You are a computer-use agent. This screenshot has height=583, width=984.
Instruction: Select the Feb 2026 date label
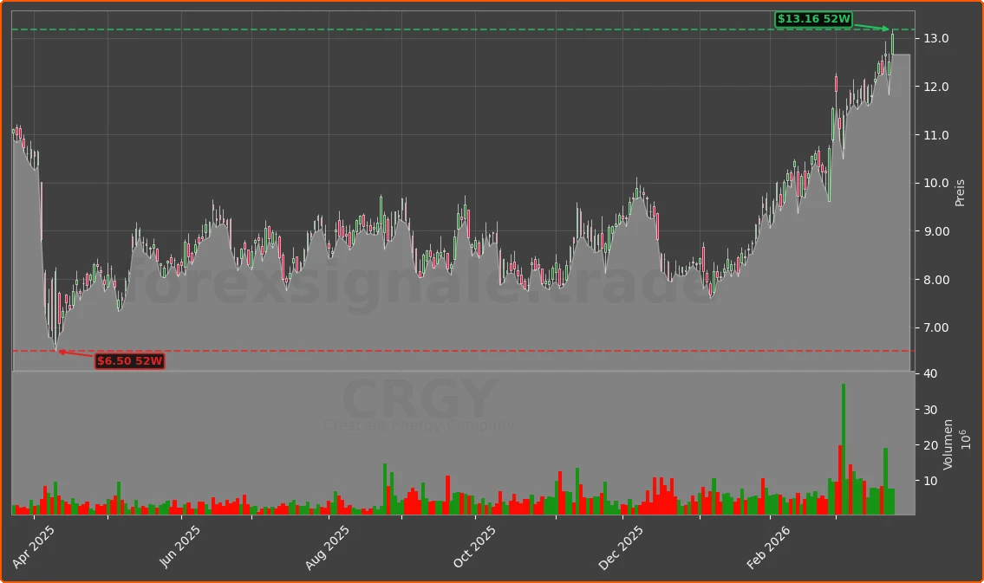pyautogui.click(x=769, y=547)
